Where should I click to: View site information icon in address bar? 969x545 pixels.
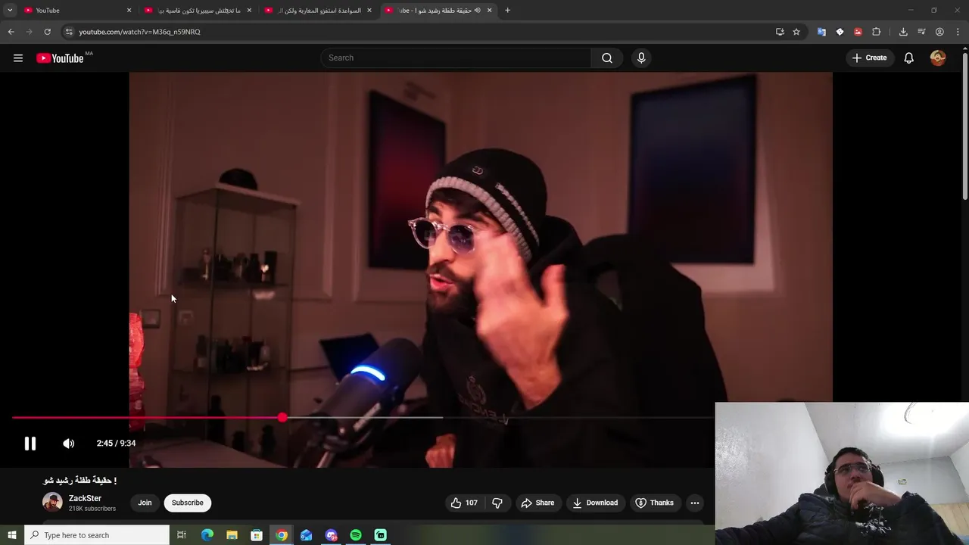click(x=69, y=32)
